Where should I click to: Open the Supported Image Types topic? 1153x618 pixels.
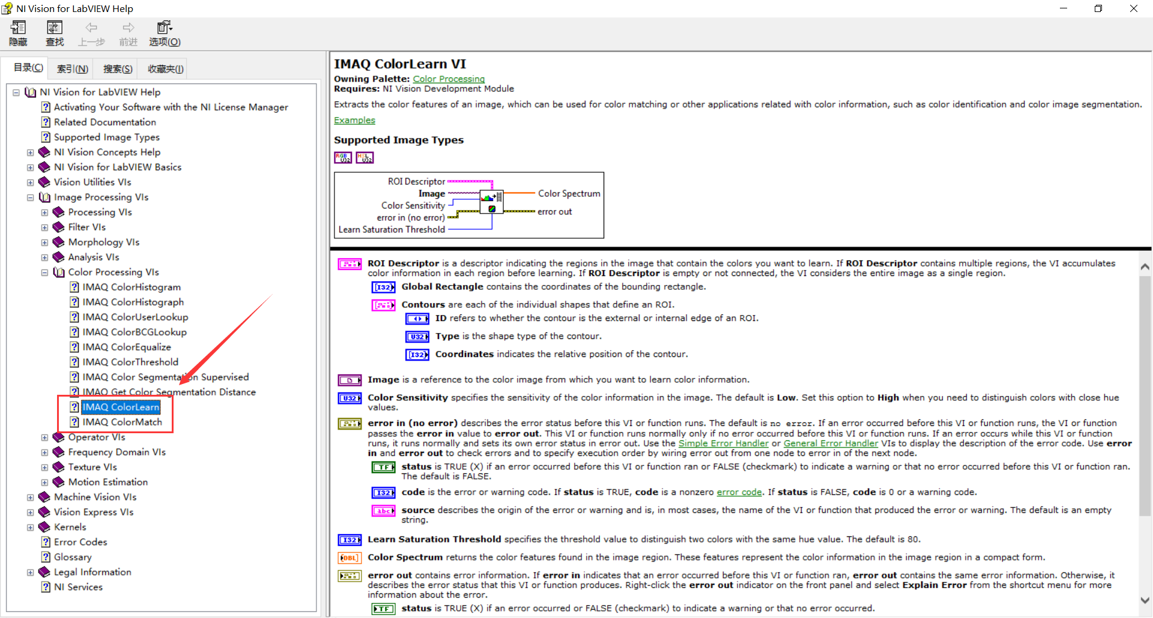107,137
